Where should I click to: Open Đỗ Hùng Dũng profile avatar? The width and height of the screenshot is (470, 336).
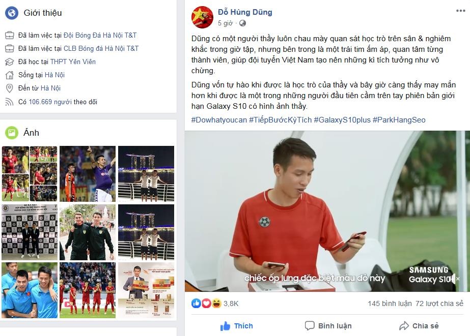[202, 17]
